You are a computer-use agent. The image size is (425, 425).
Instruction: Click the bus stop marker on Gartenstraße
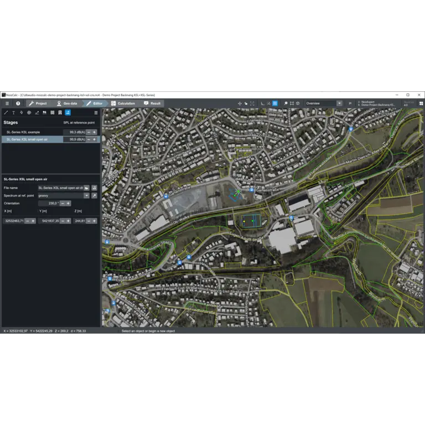(252, 190)
